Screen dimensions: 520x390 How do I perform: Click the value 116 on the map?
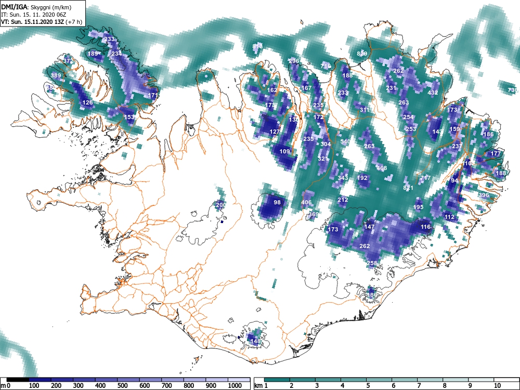pyautogui.click(x=425, y=227)
